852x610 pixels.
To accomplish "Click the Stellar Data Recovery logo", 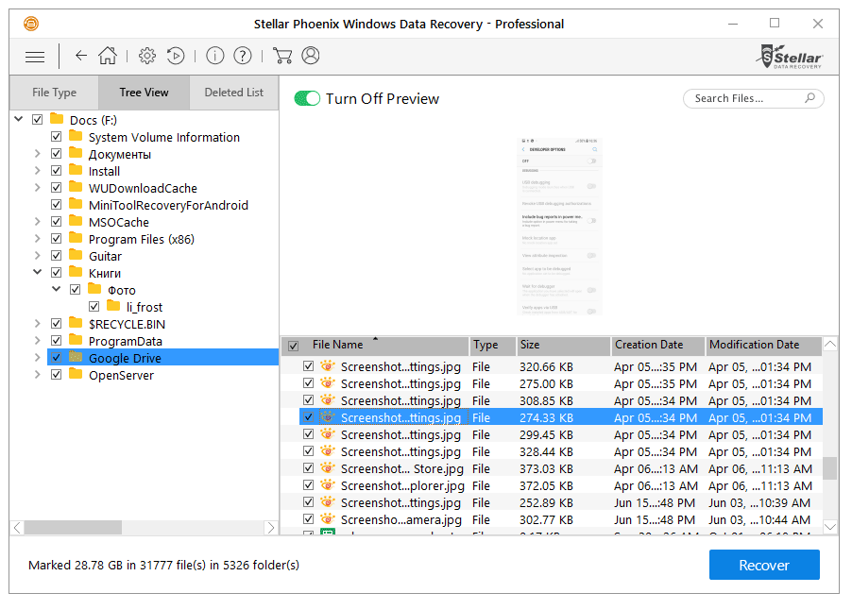I will pos(790,57).
